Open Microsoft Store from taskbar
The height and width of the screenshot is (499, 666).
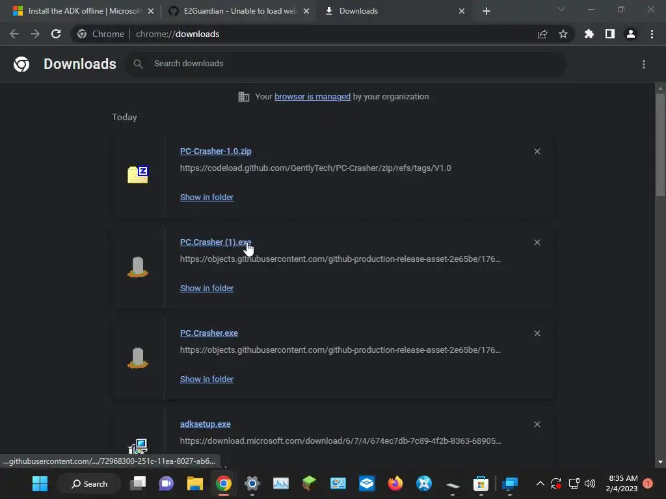tap(481, 483)
